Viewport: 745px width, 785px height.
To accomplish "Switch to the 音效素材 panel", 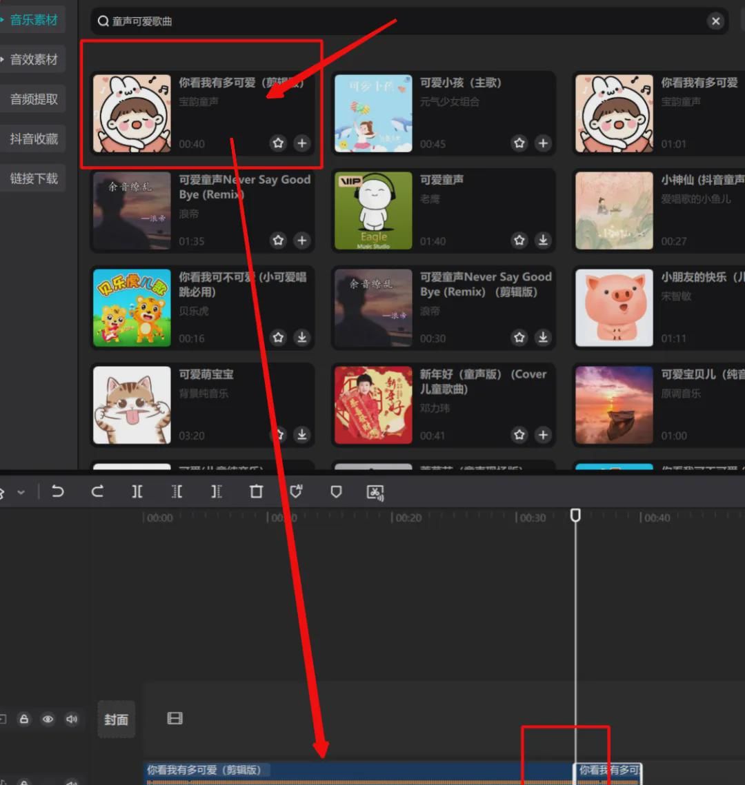I will [33, 59].
